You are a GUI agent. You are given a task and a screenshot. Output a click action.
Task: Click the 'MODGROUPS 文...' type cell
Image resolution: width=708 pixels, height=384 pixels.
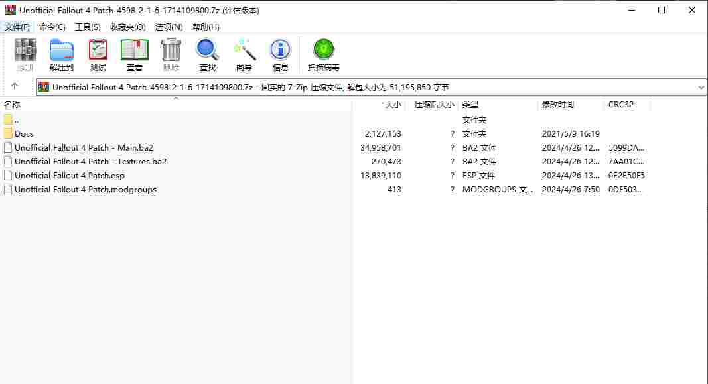point(498,190)
